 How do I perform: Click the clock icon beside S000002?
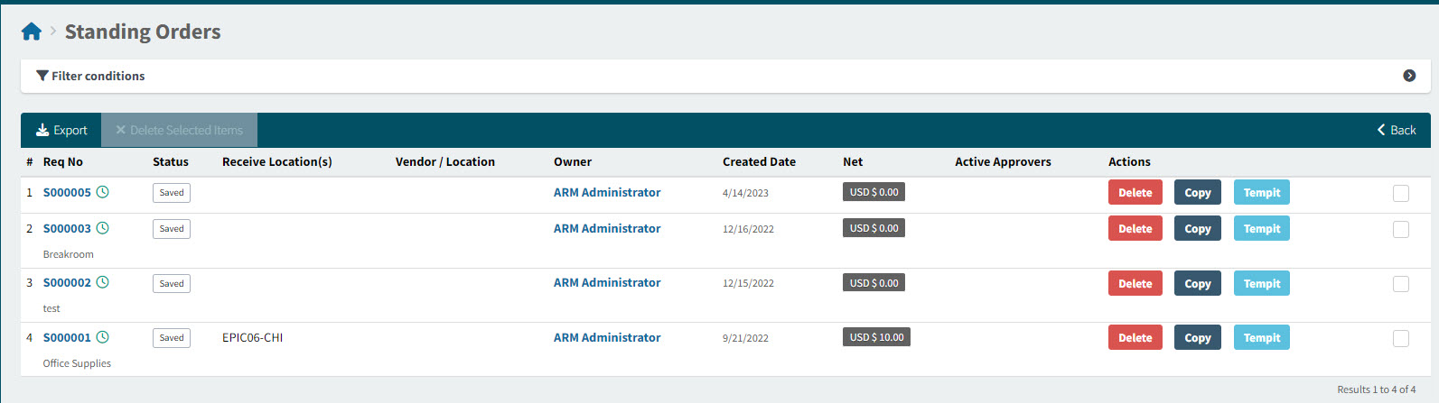tap(103, 282)
